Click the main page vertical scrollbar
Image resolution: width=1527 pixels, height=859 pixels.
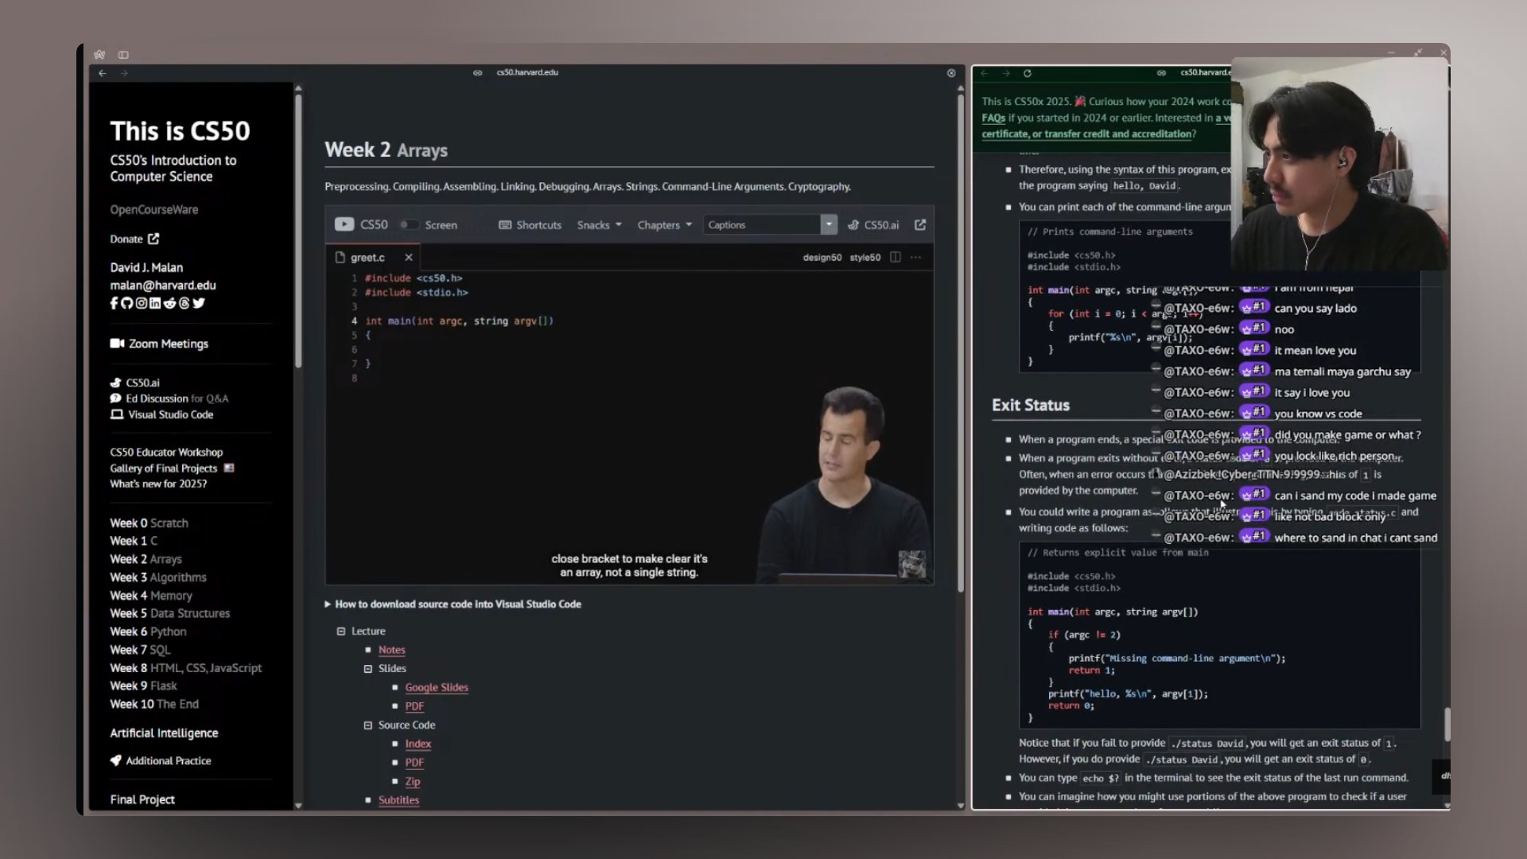coord(960,342)
